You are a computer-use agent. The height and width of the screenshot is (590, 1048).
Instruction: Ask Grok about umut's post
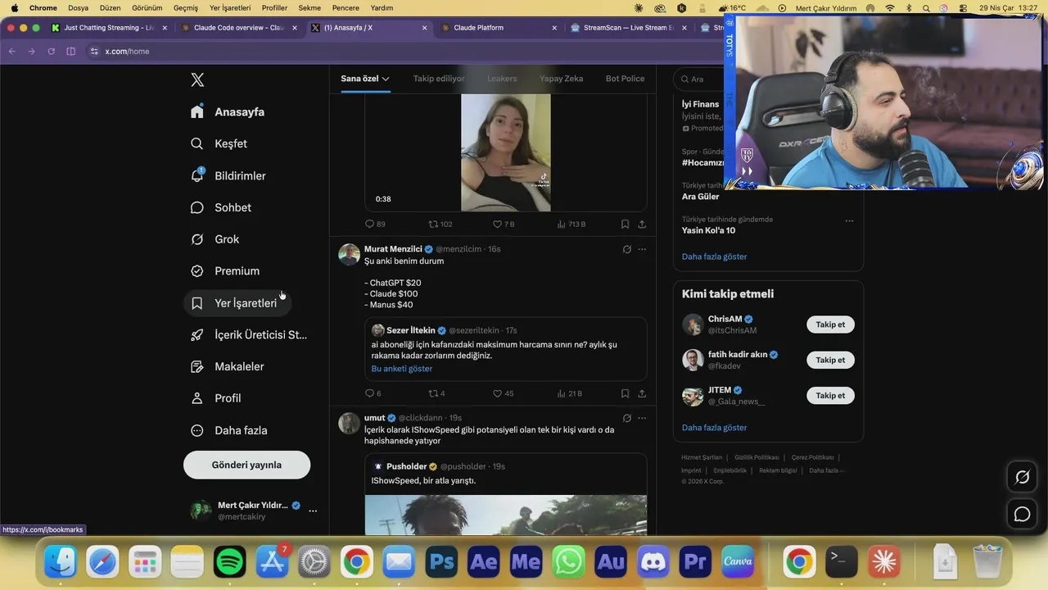click(626, 418)
